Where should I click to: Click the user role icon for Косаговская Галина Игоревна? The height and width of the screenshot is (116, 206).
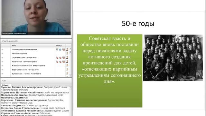67,62
